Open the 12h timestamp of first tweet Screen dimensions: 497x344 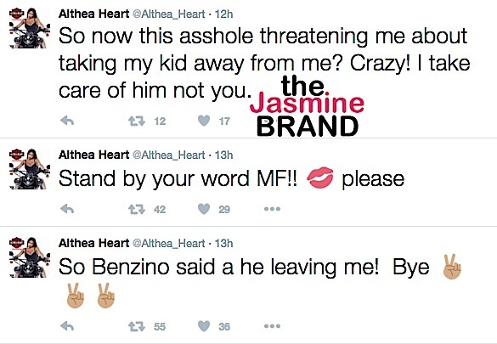[223, 14]
